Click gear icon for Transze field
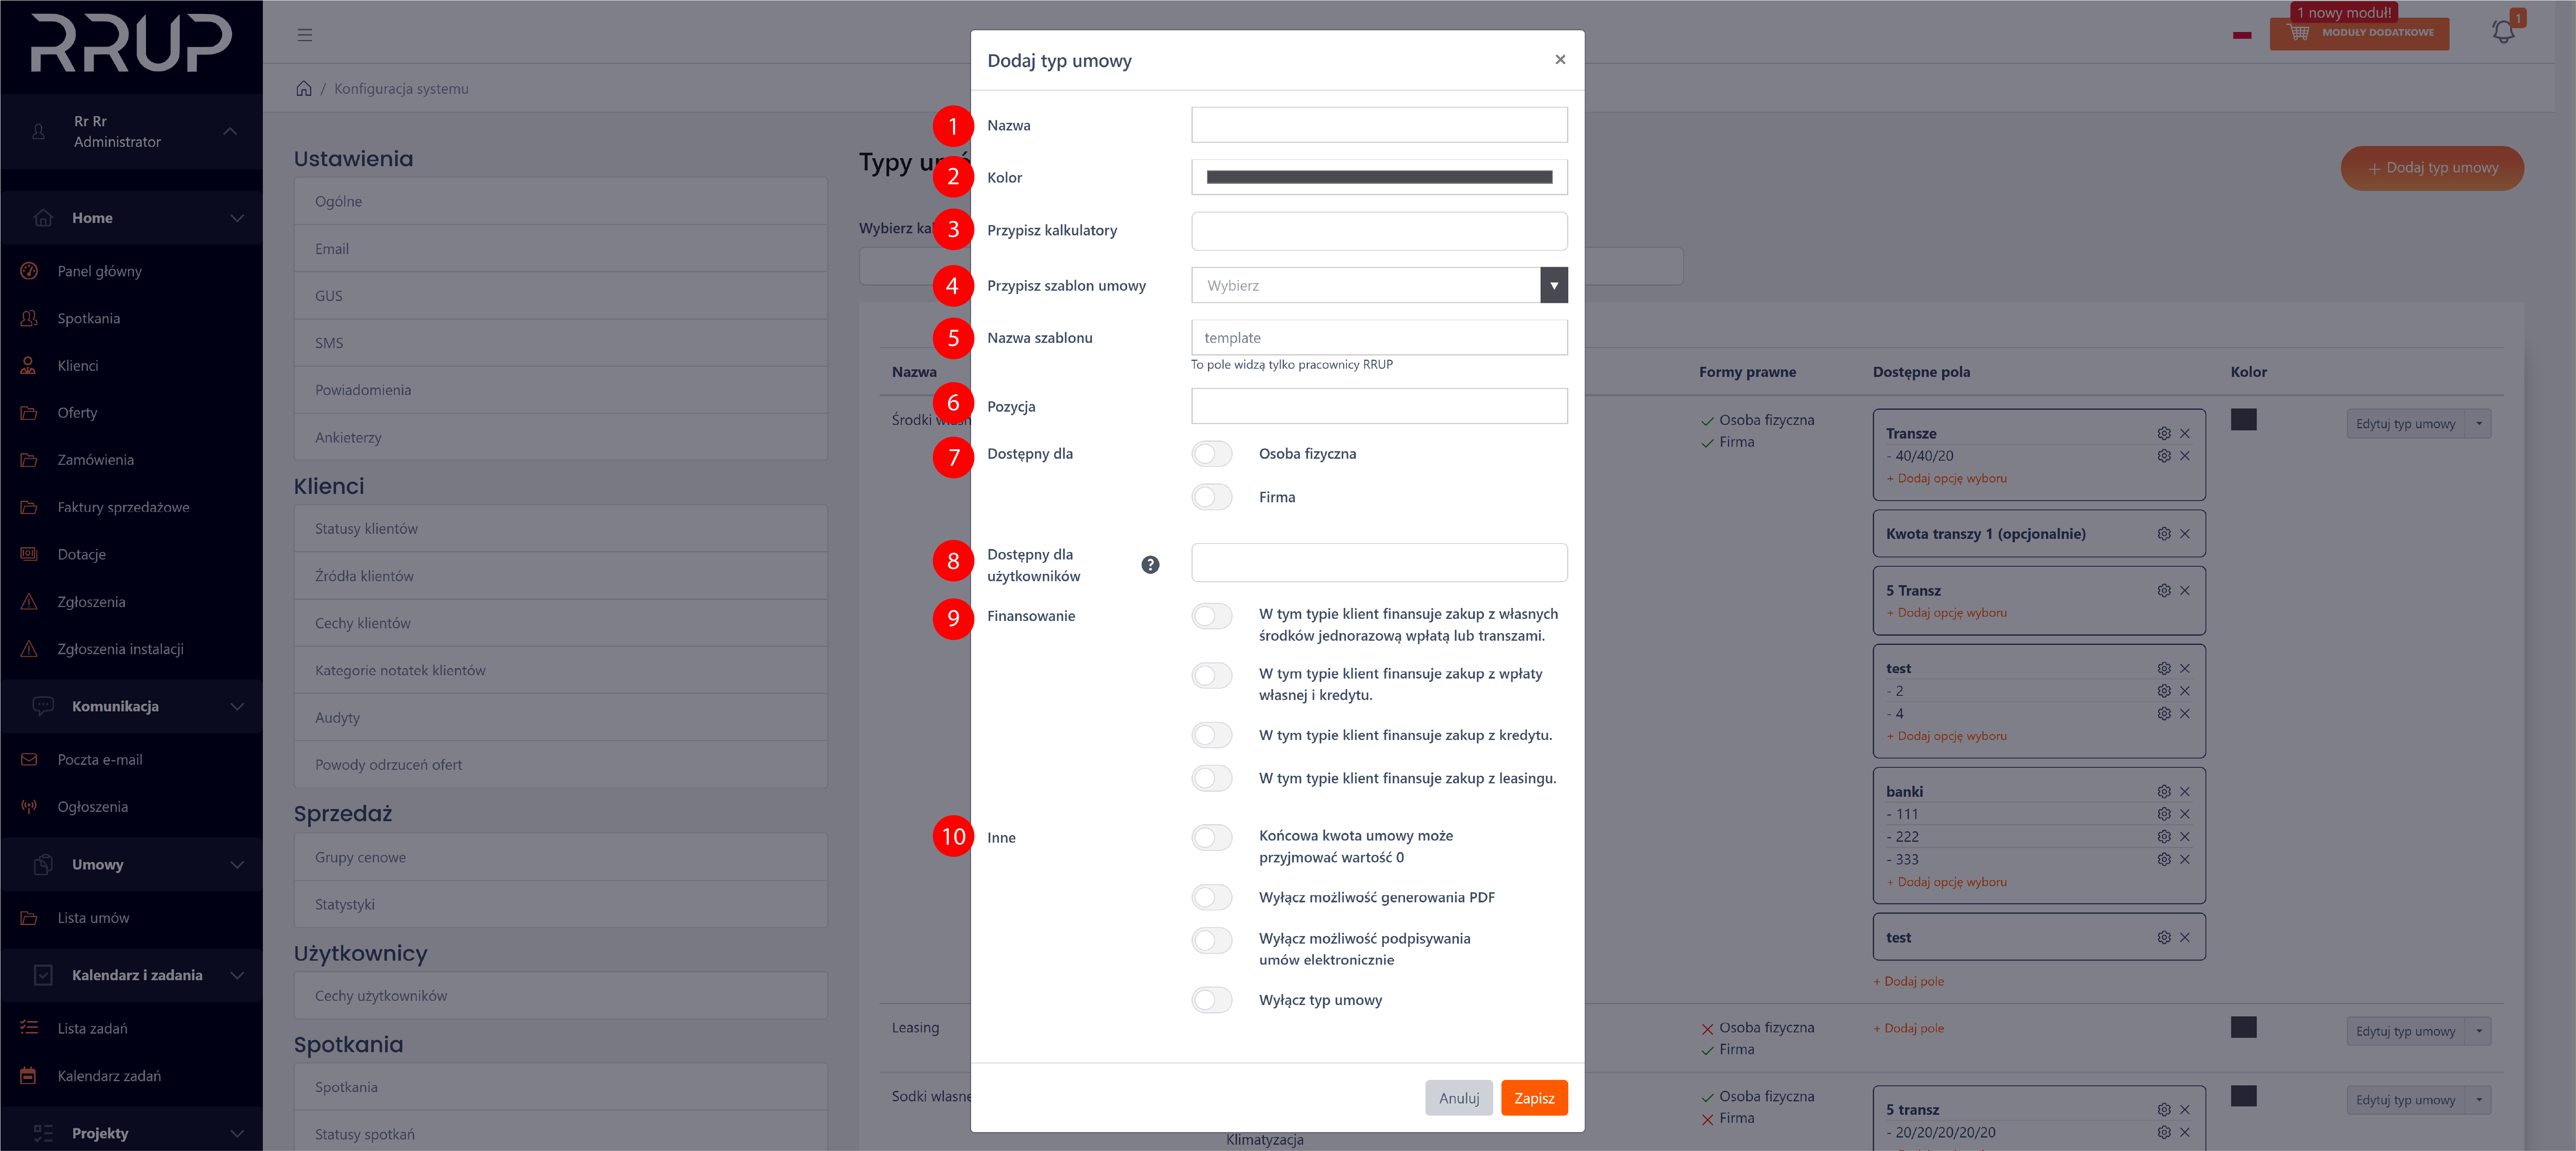 (x=2163, y=433)
